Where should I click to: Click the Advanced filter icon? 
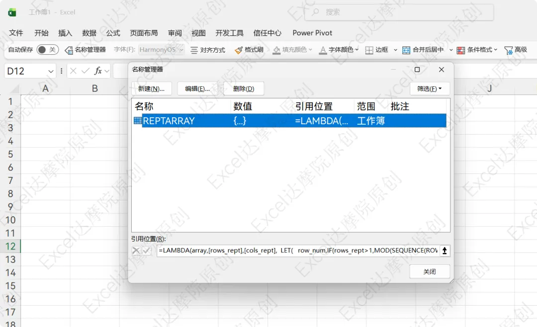tap(508, 50)
